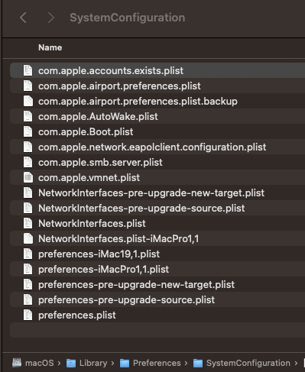Select com.apple.smb.server.plist file name

[100, 162]
